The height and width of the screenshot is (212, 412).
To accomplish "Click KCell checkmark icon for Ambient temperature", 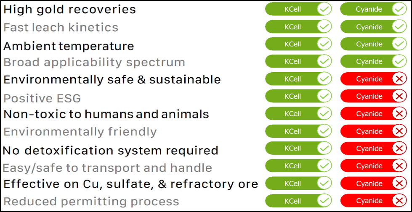I will tap(324, 44).
